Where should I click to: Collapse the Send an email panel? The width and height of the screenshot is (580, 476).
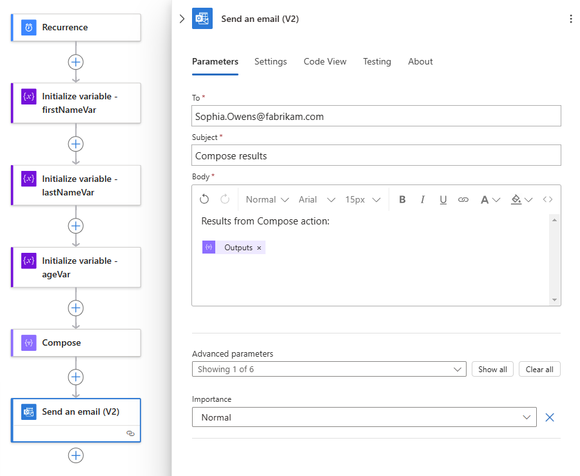tap(182, 19)
